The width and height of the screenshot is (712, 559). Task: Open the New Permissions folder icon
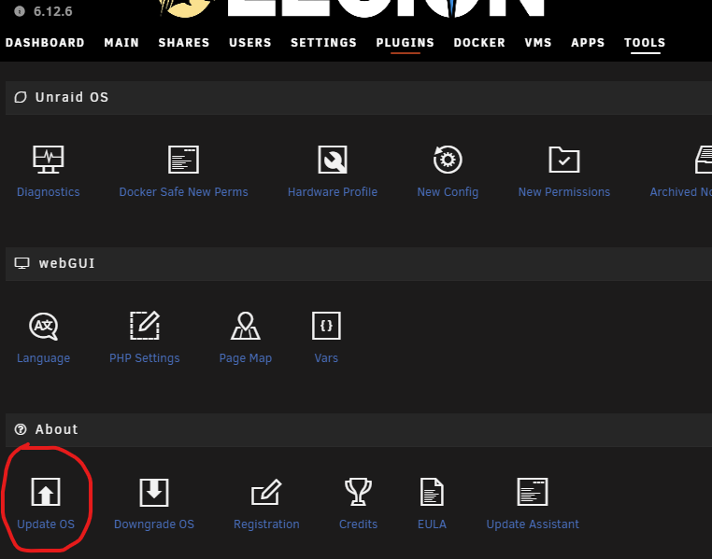coord(564,160)
